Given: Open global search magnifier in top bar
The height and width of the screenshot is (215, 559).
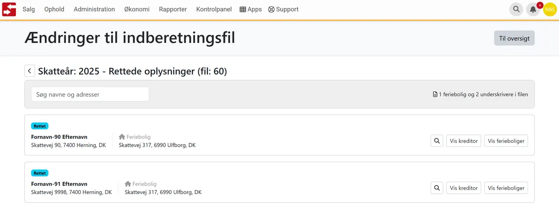Looking at the screenshot, I should pos(516,9).
